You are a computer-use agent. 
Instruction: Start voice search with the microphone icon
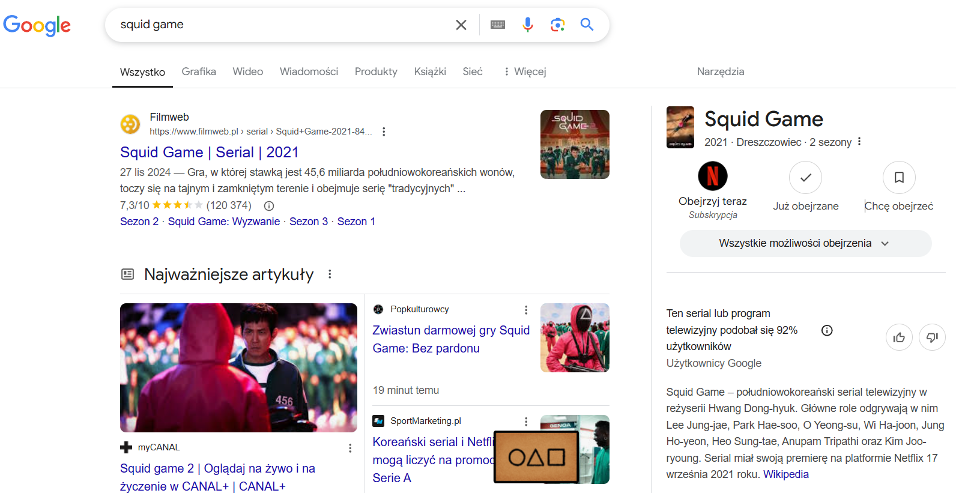528,25
